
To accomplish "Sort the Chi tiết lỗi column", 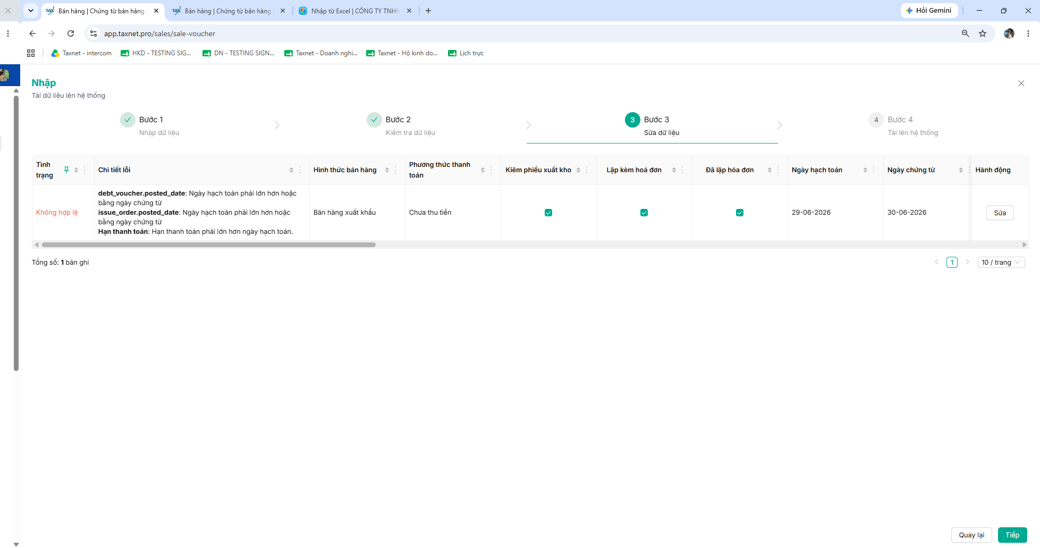I will (291, 170).
